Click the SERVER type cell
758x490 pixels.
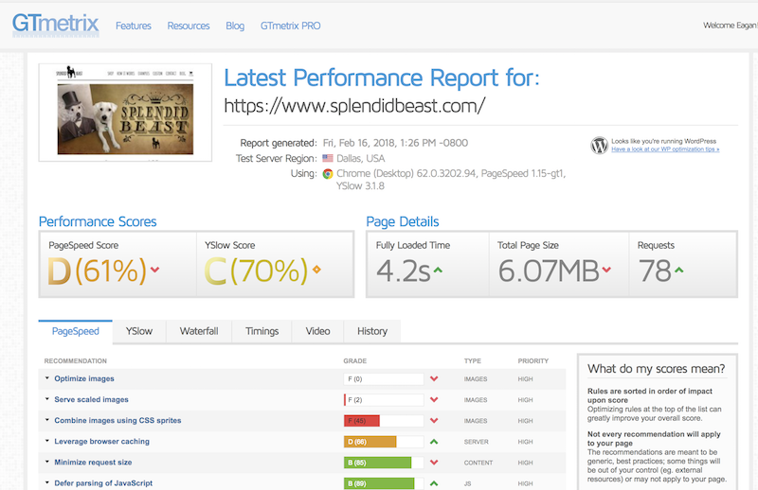pyautogui.click(x=477, y=442)
